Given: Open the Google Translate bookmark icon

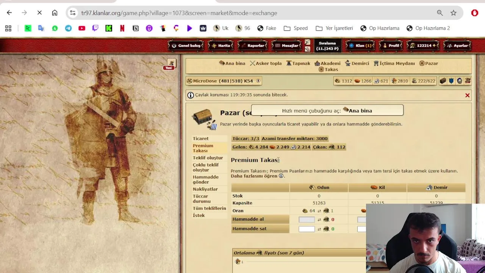Looking at the screenshot, I should coord(41,28).
